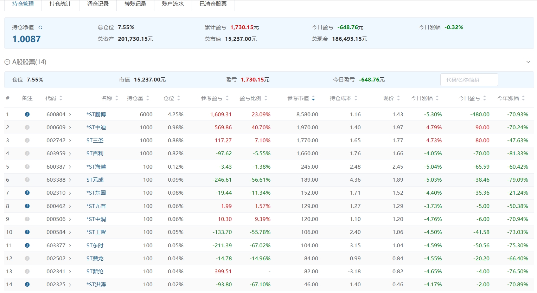Screen dimensions: 537x293
Task: Switch to the 持仓统计 tab
Action: 60,4
